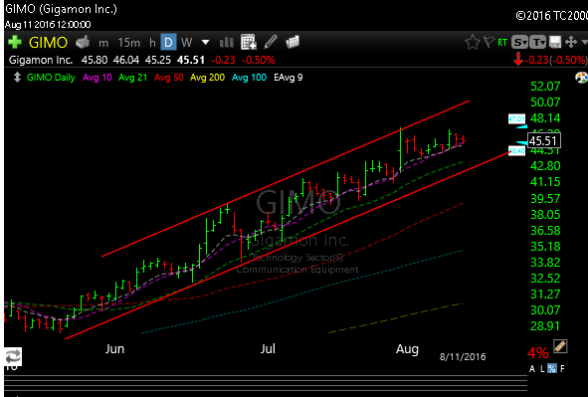Viewport: 588px width, 397px height.
Task: Toggle the star favorite for GIMO
Action: click(x=473, y=42)
